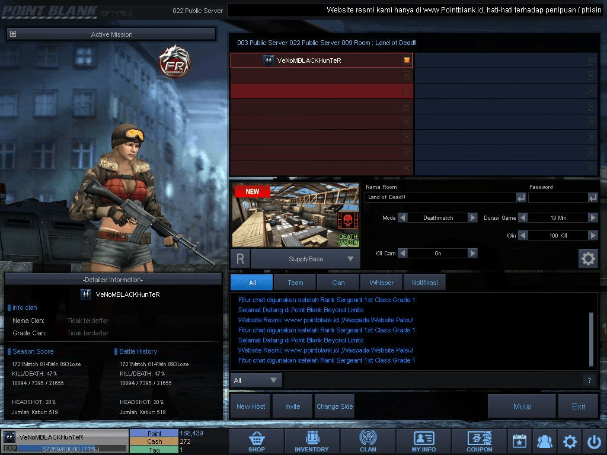Leave the room with Exit button

(579, 406)
